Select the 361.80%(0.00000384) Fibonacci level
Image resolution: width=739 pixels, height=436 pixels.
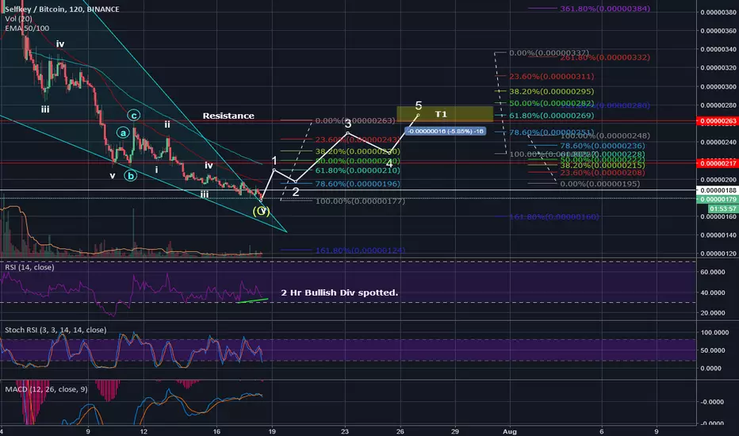click(605, 9)
